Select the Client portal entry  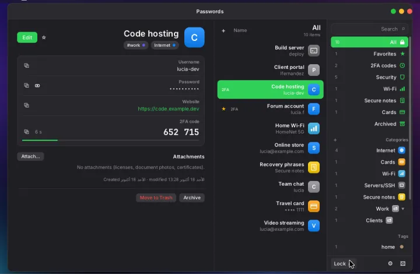click(270, 70)
